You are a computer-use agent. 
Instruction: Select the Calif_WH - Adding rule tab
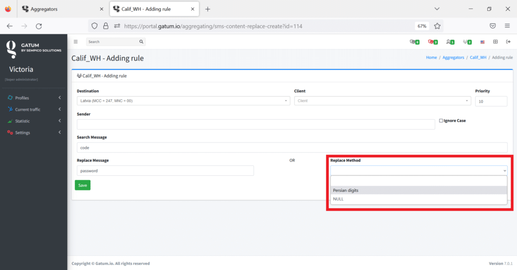tap(154, 9)
